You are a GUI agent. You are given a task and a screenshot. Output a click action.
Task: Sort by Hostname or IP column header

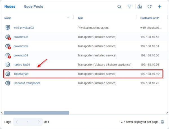(x=150, y=18)
